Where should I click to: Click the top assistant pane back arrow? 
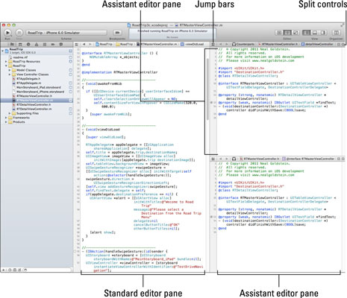coord(220,44)
